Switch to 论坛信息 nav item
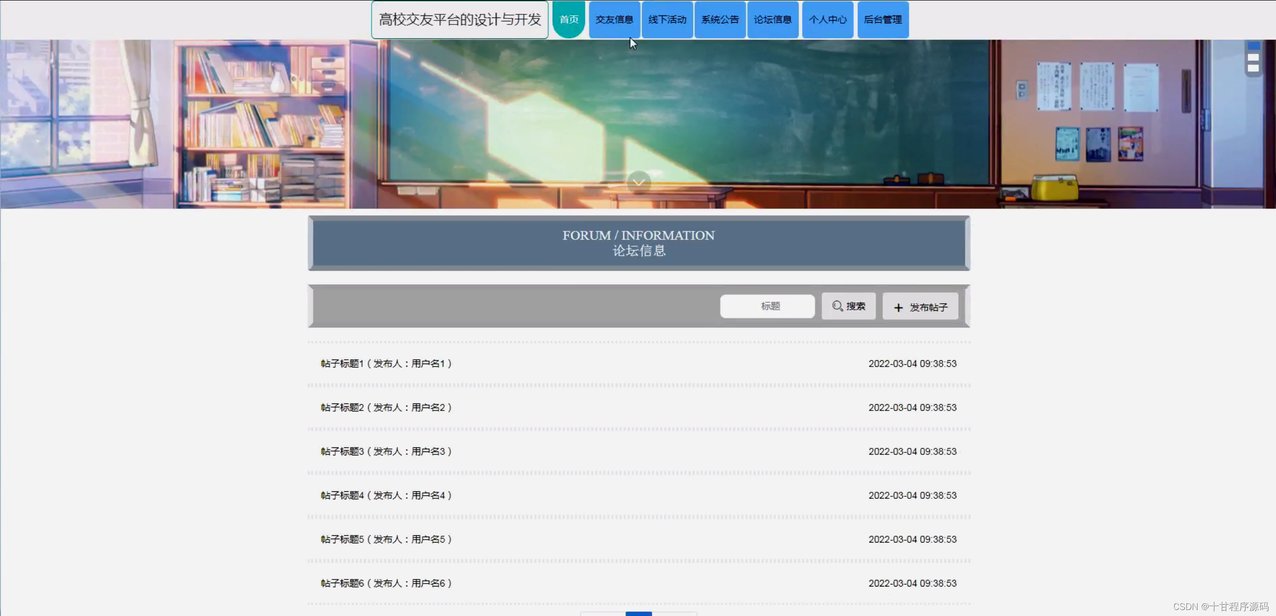 tap(772, 19)
